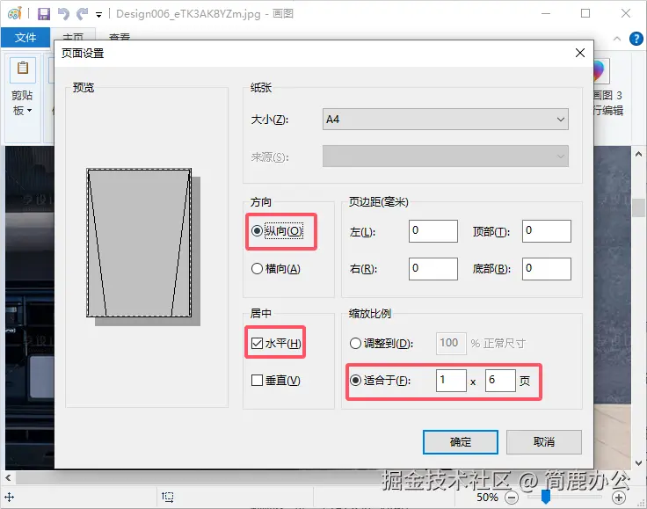Click the fit-to pages height field (6)

point(500,381)
